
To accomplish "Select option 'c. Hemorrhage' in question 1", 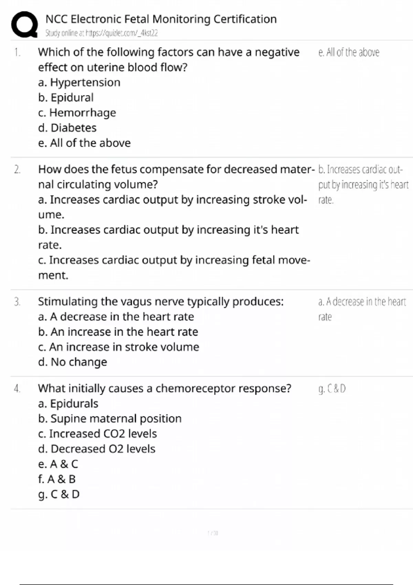I will tap(77, 113).
